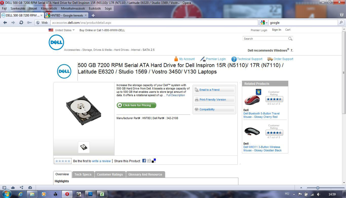Click the empty star rating box
346x198 pixels.
[x=63, y=161]
